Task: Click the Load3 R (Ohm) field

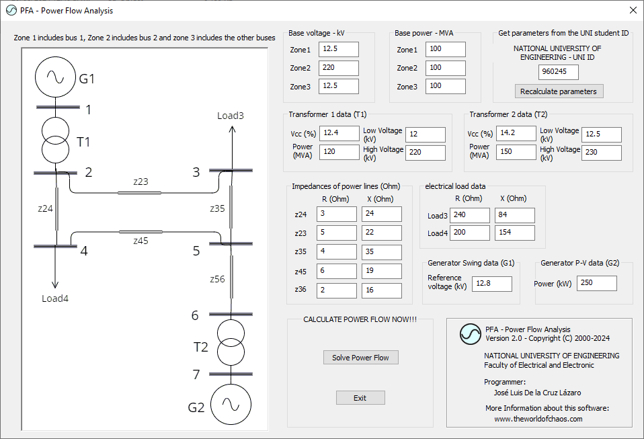Action: (470, 215)
